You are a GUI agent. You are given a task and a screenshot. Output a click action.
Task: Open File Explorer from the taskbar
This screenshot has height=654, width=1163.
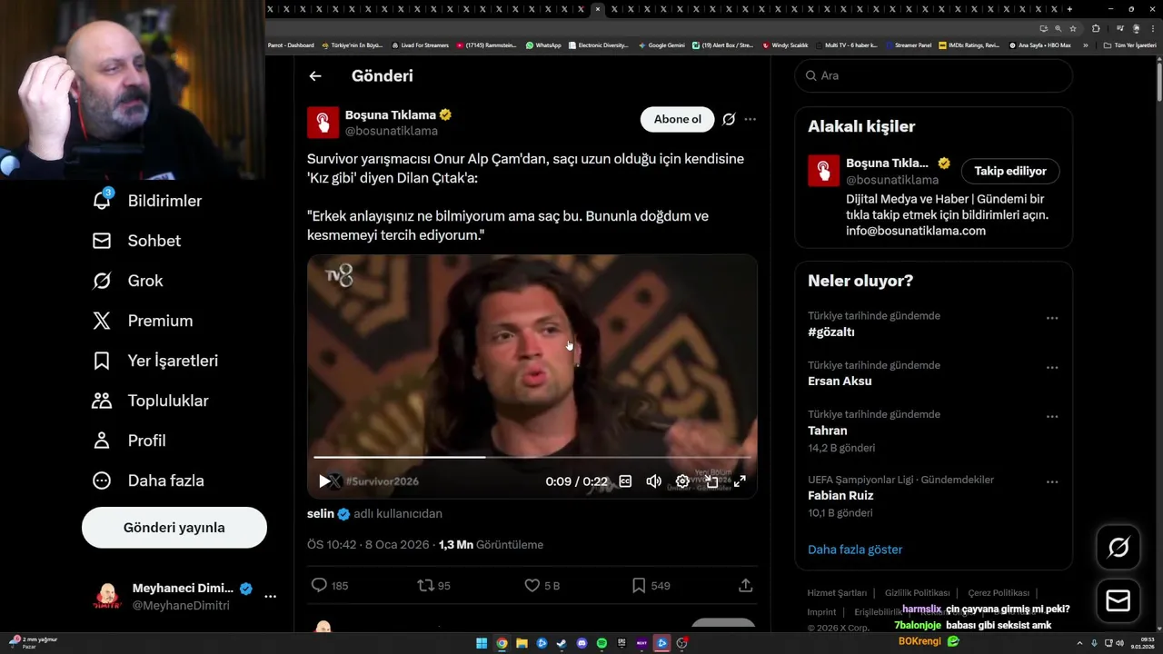pyautogui.click(x=522, y=643)
